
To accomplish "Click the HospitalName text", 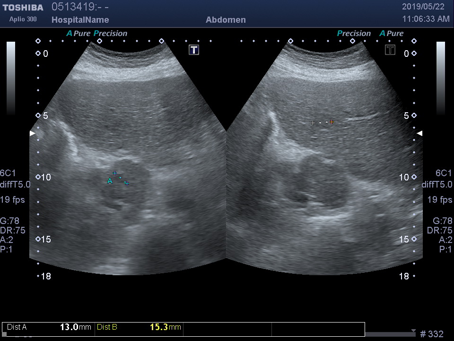I will click(x=80, y=20).
